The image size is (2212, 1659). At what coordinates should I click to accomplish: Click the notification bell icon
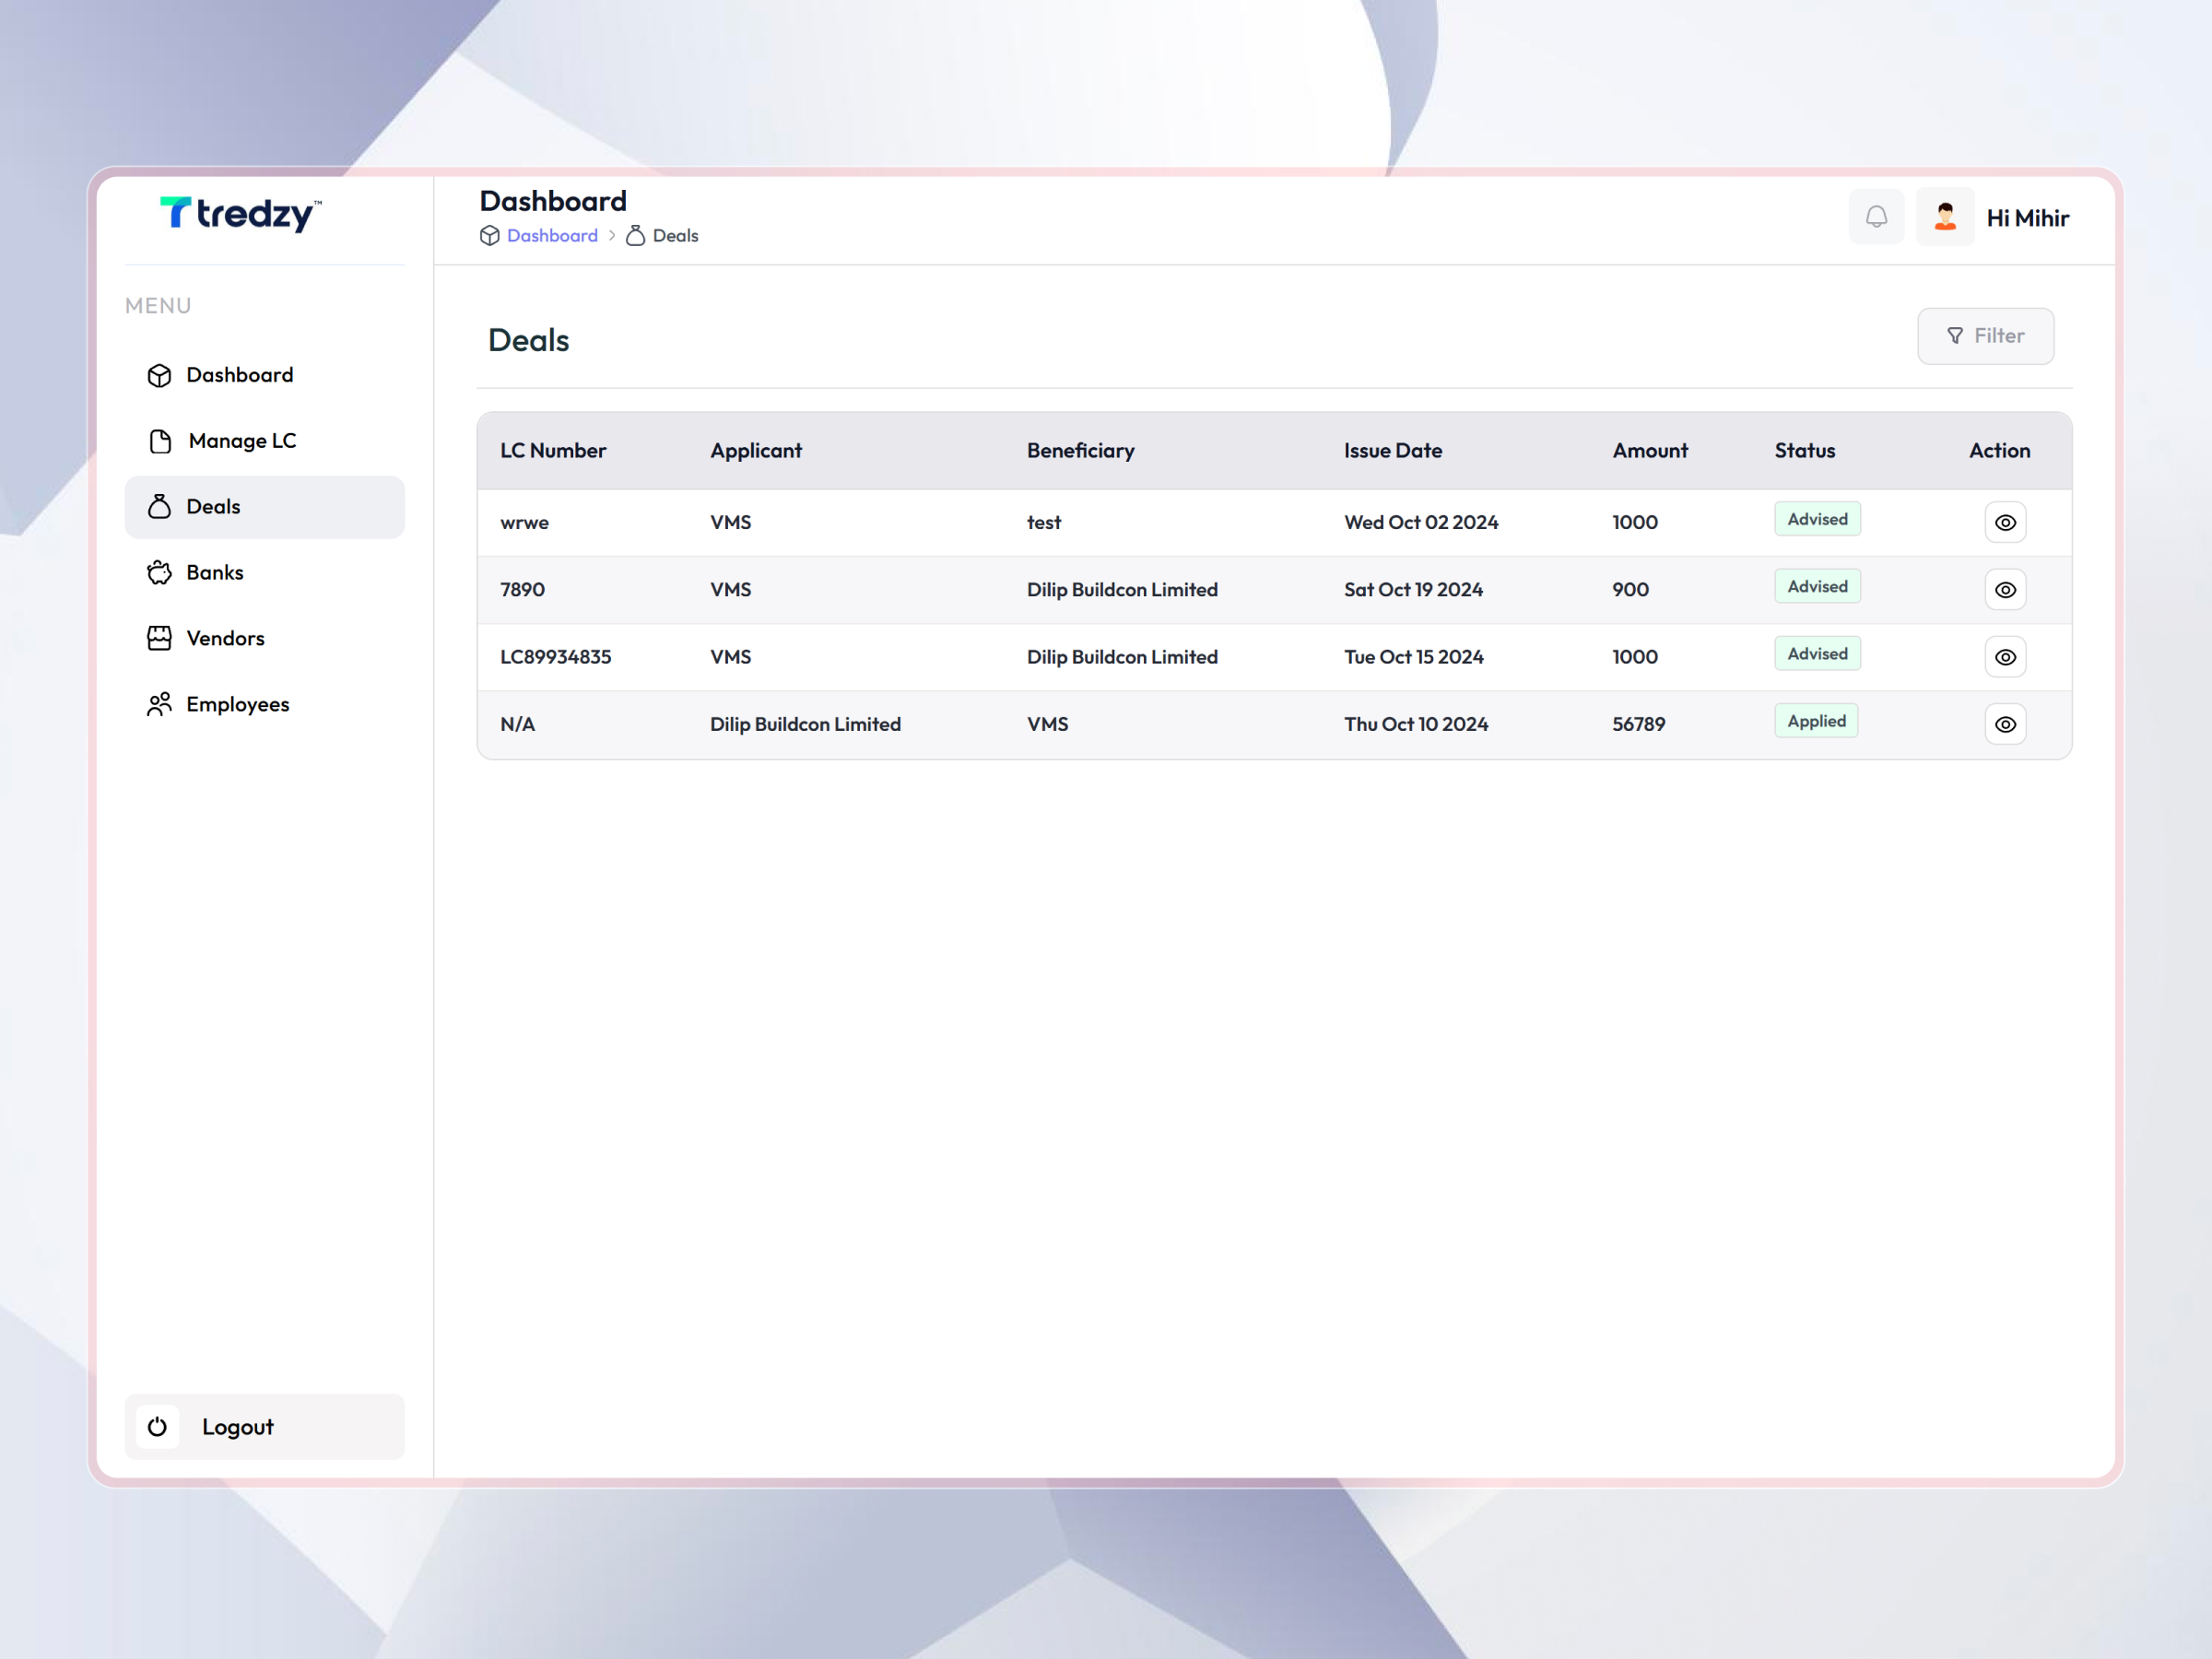pyautogui.click(x=1877, y=216)
